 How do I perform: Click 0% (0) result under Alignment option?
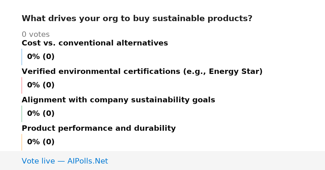pyautogui.click(x=41, y=114)
